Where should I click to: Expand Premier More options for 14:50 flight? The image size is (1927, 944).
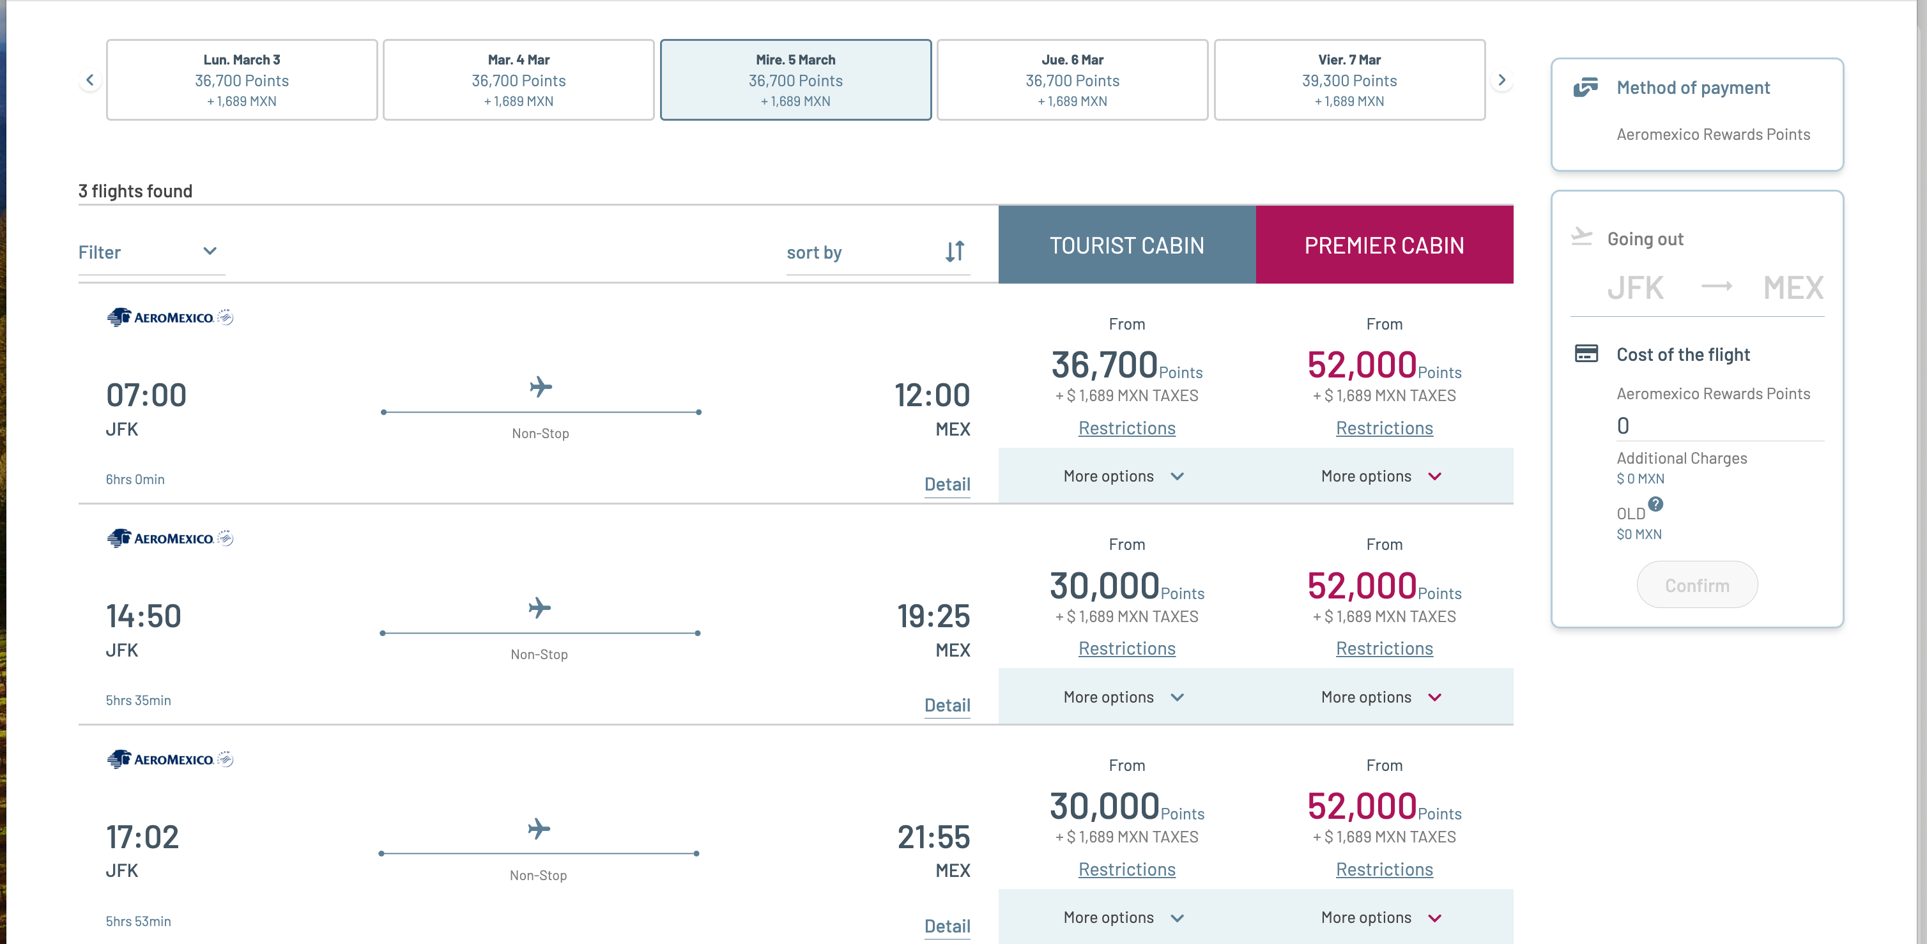click(1381, 697)
